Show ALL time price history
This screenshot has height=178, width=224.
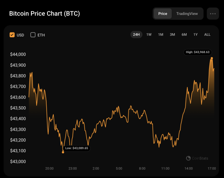tap(207, 35)
